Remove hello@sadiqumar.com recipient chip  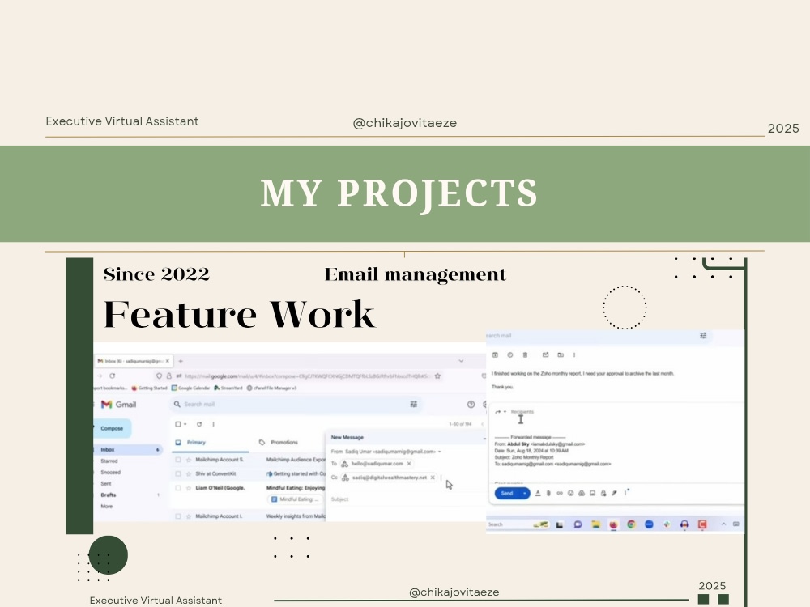click(x=409, y=464)
